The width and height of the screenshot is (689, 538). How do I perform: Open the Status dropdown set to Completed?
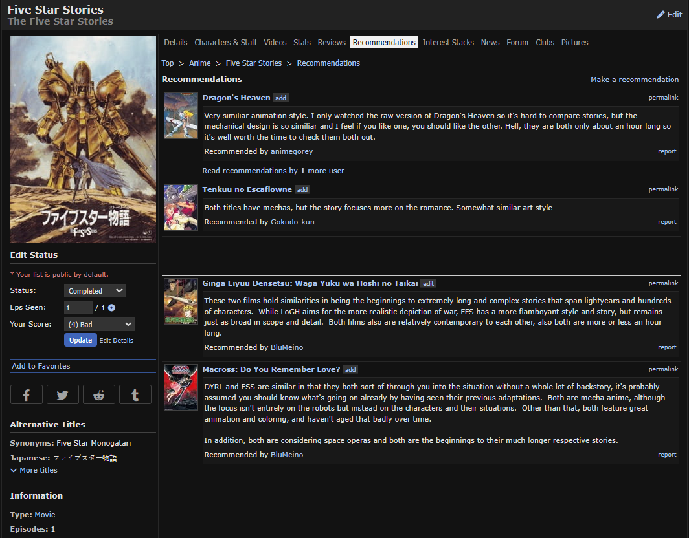pos(95,290)
